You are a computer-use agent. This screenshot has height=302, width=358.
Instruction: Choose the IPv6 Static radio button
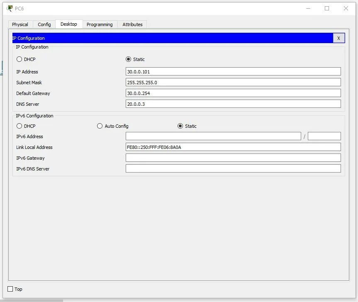(x=180, y=126)
